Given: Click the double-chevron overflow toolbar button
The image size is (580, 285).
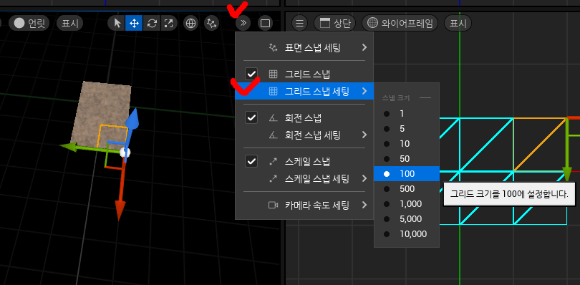Looking at the screenshot, I should [243, 24].
